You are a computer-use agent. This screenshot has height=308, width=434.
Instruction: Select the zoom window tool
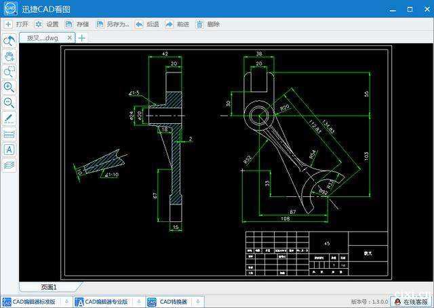[9, 72]
